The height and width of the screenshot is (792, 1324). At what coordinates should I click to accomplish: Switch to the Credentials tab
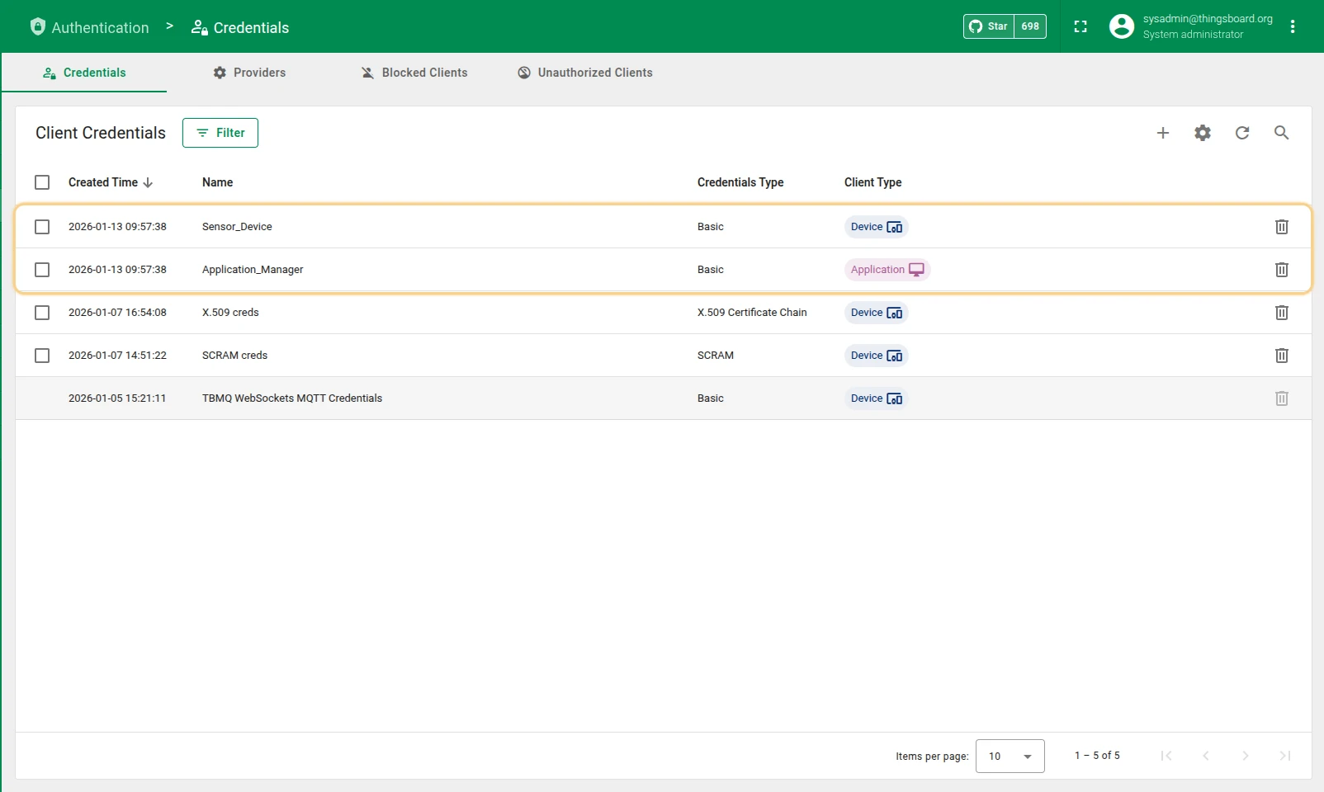coord(84,73)
